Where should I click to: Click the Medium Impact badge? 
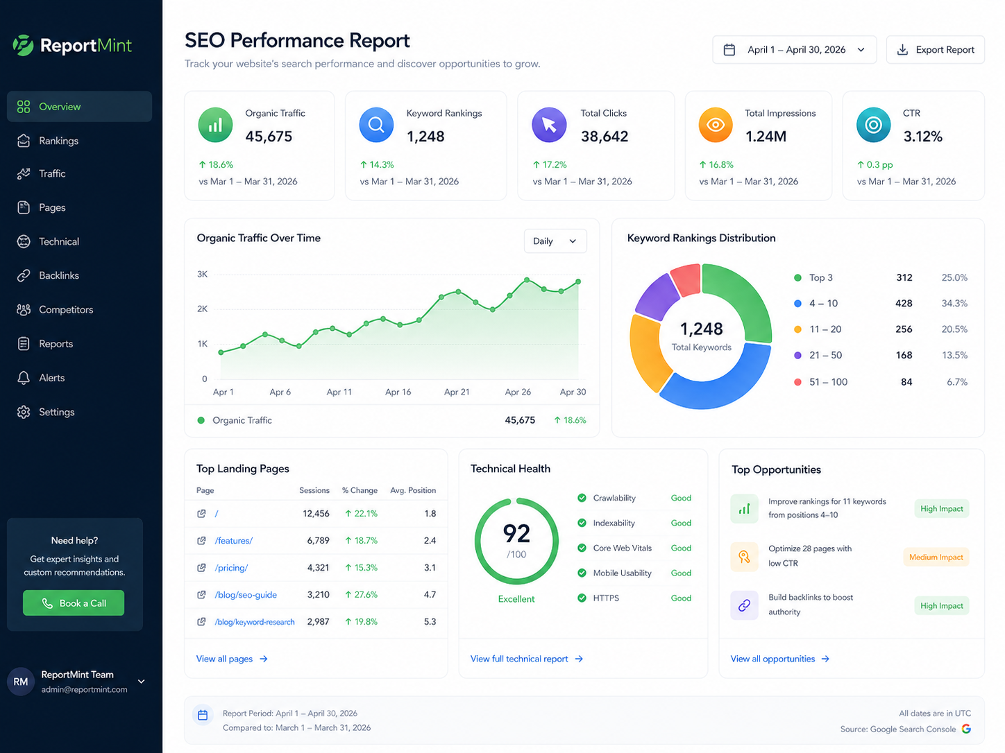(x=936, y=557)
